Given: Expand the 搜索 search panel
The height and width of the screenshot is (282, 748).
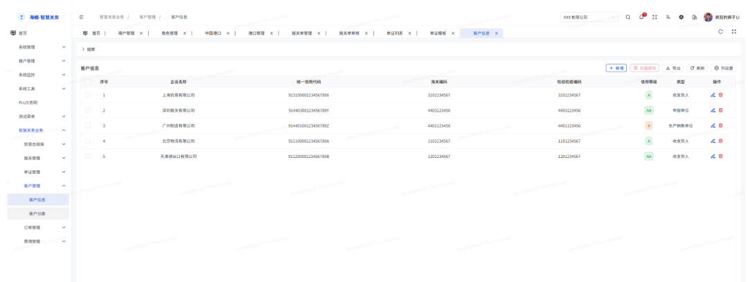Looking at the screenshot, I should 88,49.
